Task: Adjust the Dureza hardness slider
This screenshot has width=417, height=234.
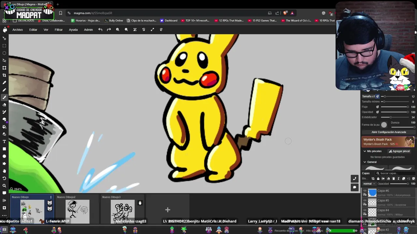Action: tap(403, 127)
